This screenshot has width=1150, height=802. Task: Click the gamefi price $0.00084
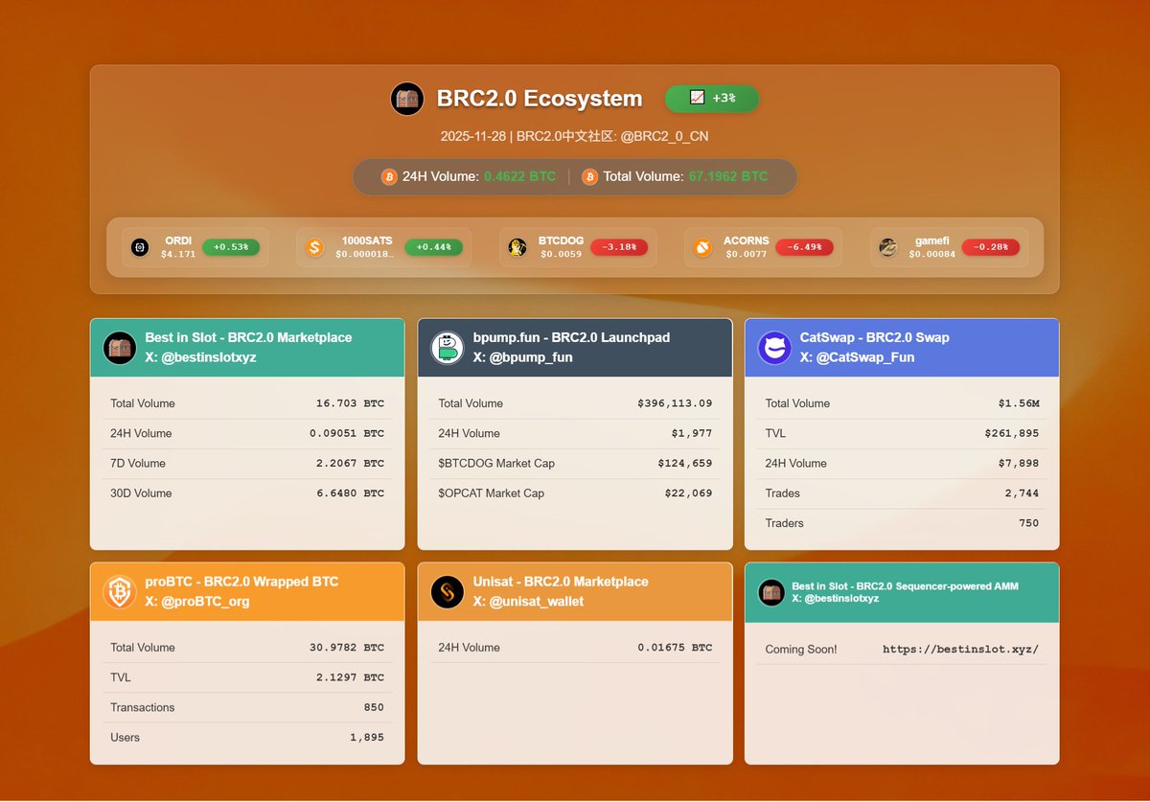[x=932, y=254]
